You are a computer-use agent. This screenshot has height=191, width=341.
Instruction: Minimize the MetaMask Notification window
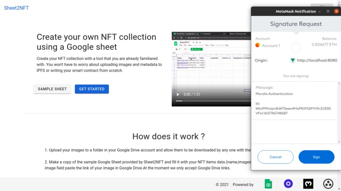pyautogui.click(x=319, y=11)
